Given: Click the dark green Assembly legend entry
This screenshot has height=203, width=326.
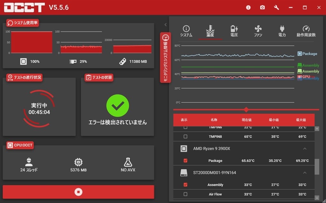Looking at the screenshot, I should coord(308,65).
